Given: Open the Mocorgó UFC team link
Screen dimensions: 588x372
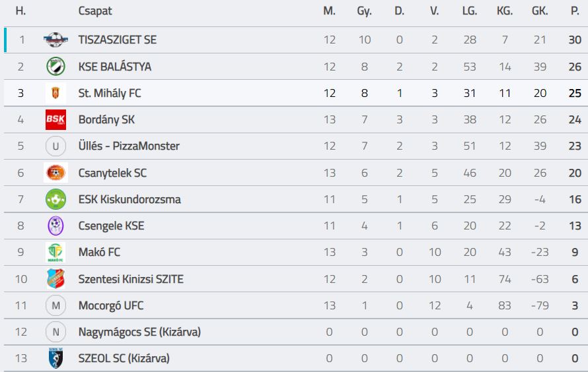Looking at the screenshot, I should [x=111, y=306].
